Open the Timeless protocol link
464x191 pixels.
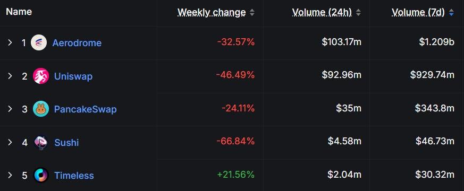pos(74,176)
